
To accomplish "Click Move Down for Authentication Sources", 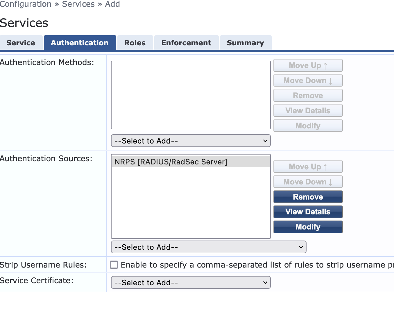I will [308, 182].
